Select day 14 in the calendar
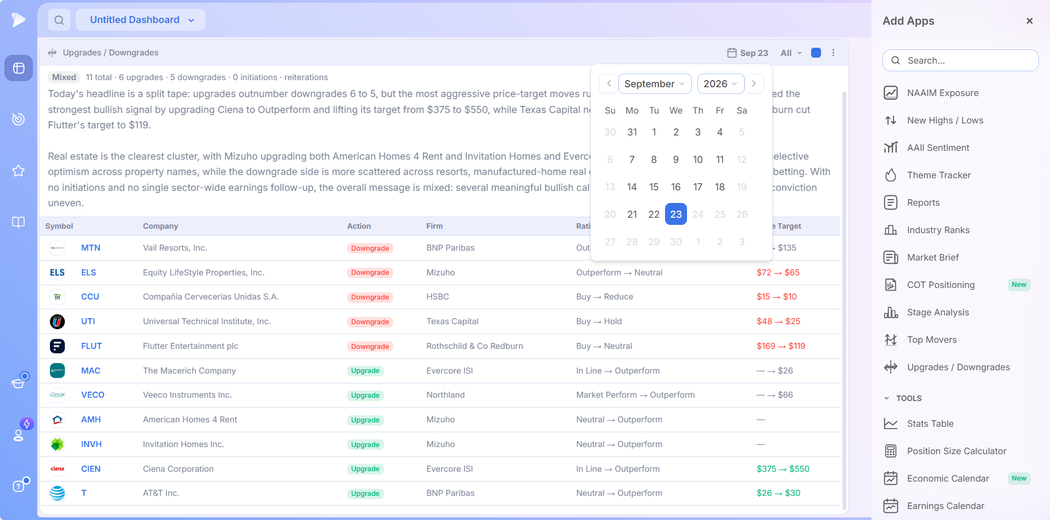1050x520 pixels. click(632, 186)
